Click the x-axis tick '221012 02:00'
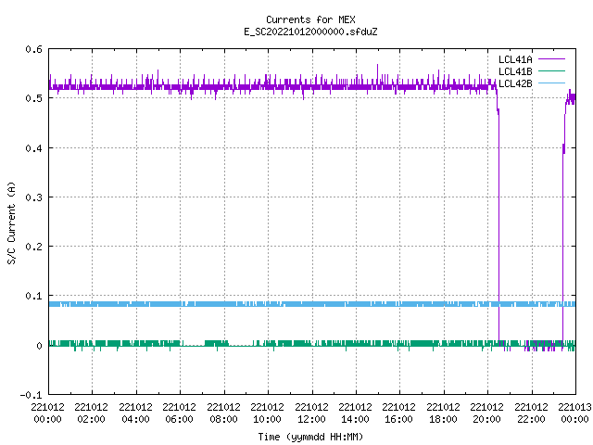Image resolution: width=593 pixels, height=445 pixels. click(91, 413)
